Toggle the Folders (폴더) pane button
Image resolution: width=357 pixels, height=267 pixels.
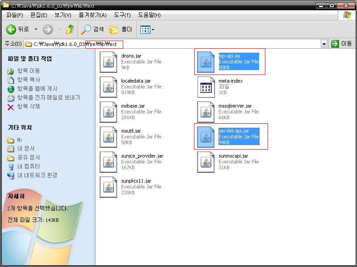(x=121, y=29)
